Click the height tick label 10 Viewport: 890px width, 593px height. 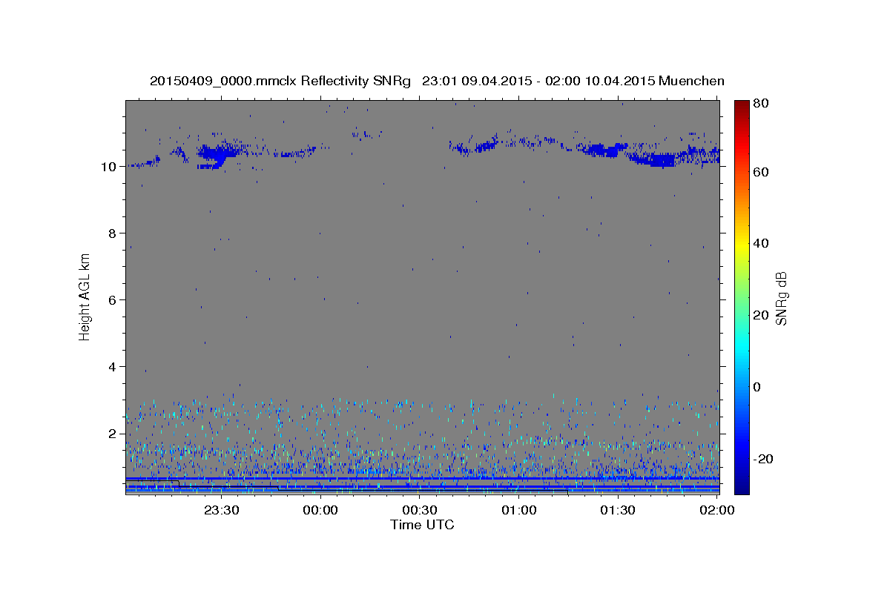pos(108,167)
